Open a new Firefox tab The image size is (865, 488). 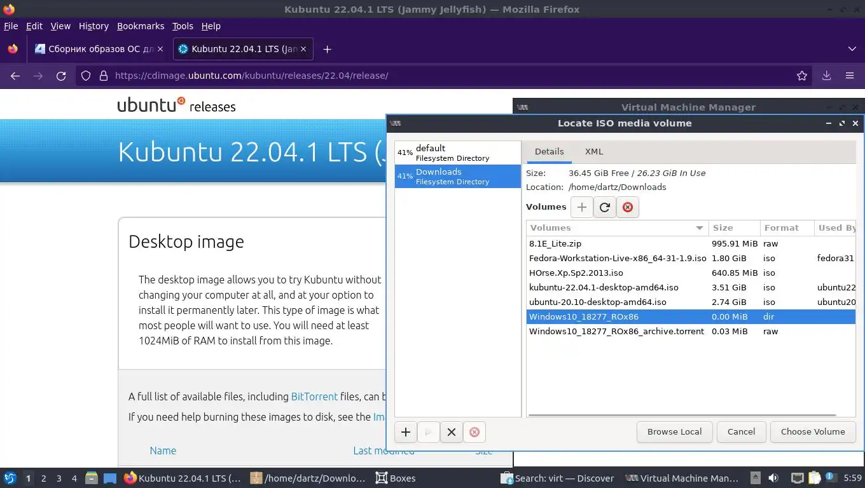click(x=327, y=49)
